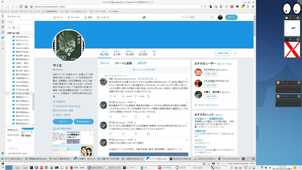Viewport: 302px width, 170px height.
Task: Click the blue ツイート button in header
Action: coord(231,17)
